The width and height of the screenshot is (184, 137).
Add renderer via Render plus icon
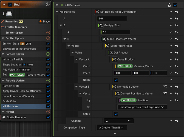(x=48, y=112)
